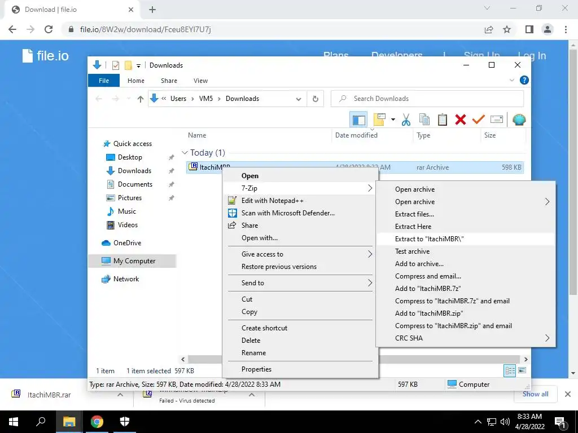The width and height of the screenshot is (578, 433).
Task: Choose Rename in context menu
Action: 299,353
